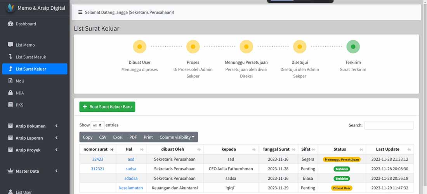Image resolution: width=427 pixels, height=194 pixels.
Task: Click the MoU document icon
Action: click(10, 81)
